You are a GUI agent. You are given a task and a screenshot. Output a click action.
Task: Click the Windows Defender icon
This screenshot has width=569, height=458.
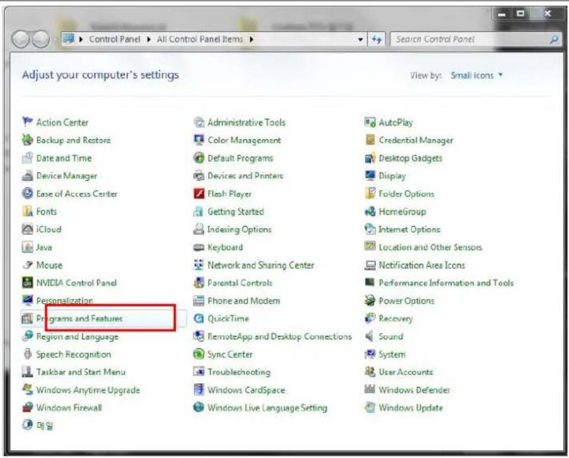pos(369,389)
